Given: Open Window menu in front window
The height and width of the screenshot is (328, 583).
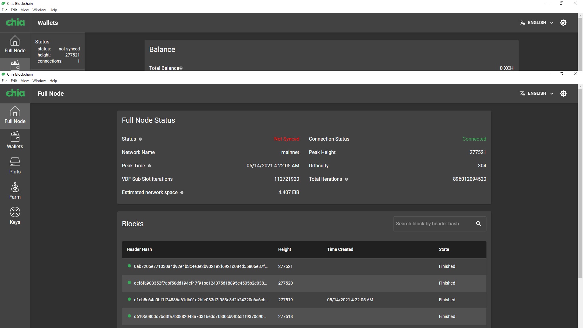Looking at the screenshot, I should [x=39, y=81].
